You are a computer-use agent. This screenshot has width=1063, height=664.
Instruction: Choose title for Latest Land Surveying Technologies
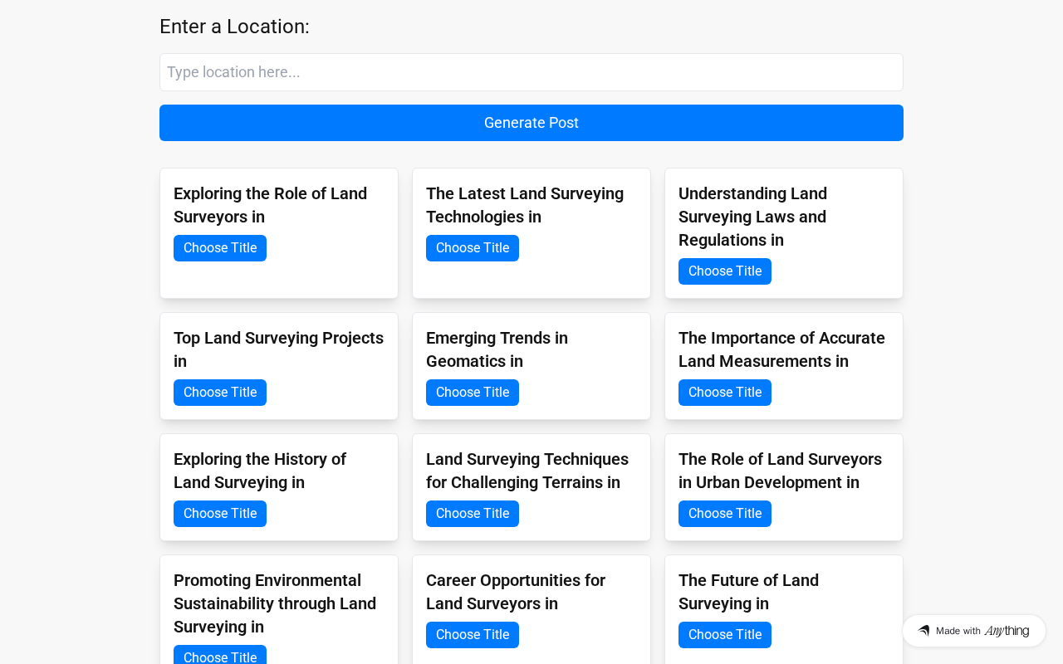[473, 248]
